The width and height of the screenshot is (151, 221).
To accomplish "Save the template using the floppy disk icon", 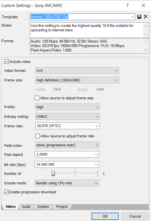I will (139, 17).
